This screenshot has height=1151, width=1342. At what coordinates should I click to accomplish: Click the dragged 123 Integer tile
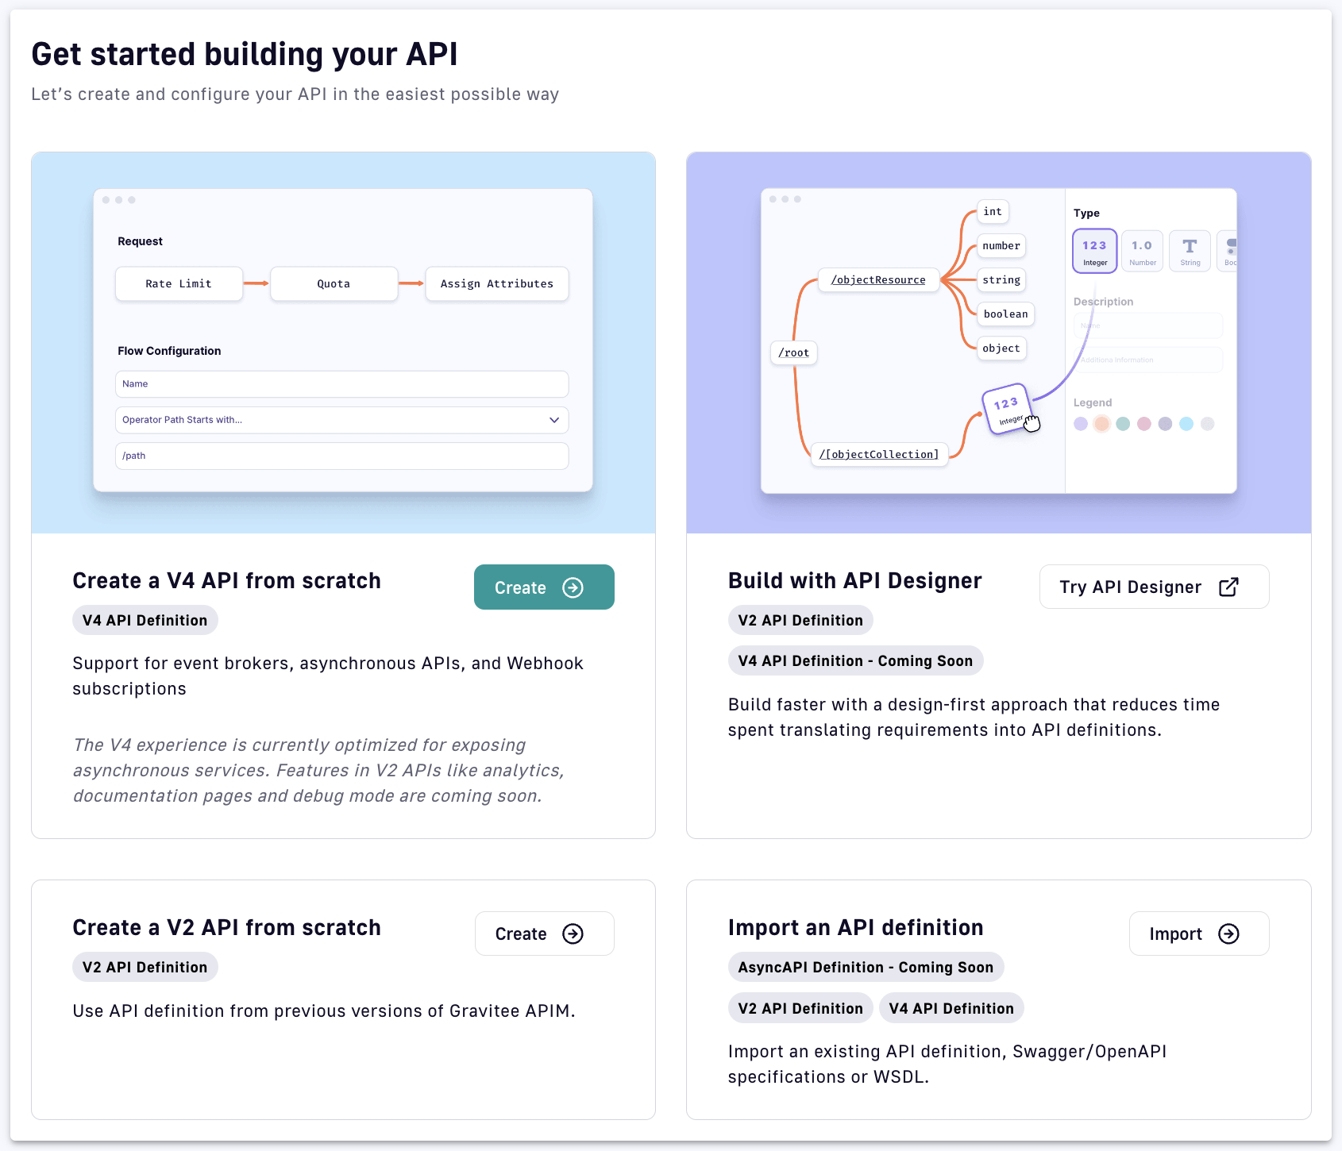(x=1006, y=408)
